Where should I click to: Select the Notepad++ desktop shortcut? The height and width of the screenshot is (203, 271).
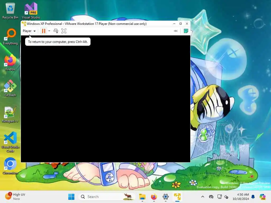coord(10,114)
